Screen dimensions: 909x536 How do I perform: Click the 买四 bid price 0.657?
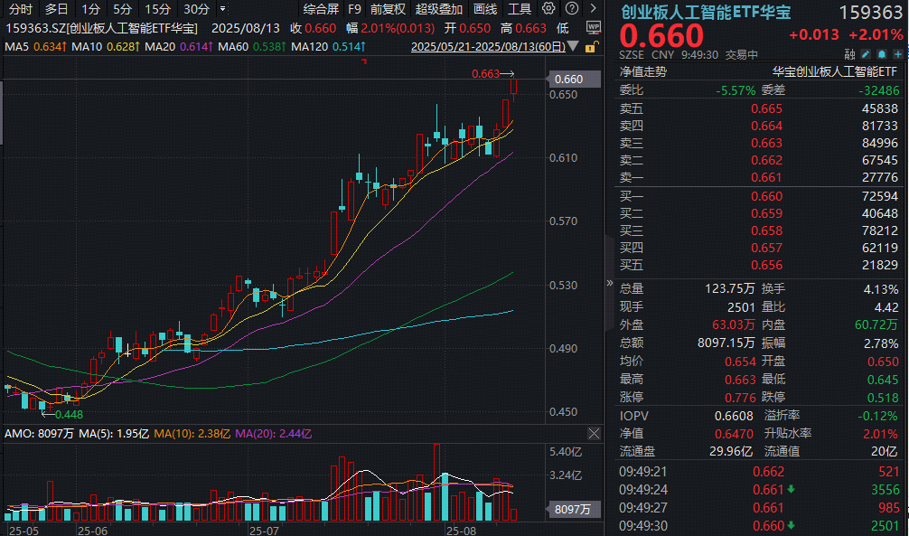pyautogui.click(x=766, y=248)
